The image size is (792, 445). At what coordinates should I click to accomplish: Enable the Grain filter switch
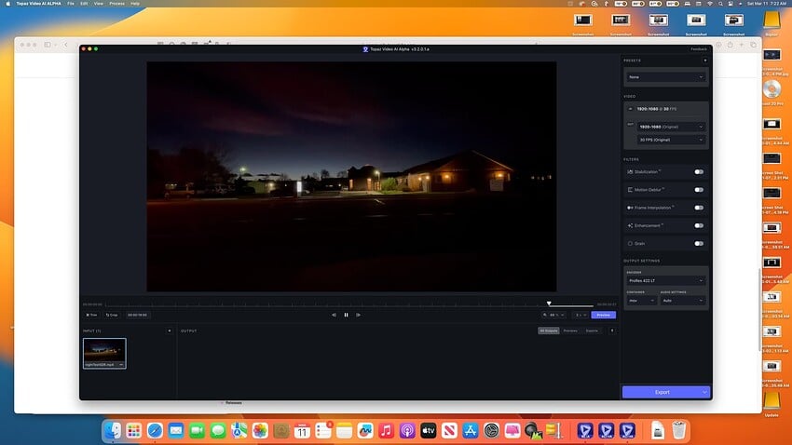tap(699, 243)
